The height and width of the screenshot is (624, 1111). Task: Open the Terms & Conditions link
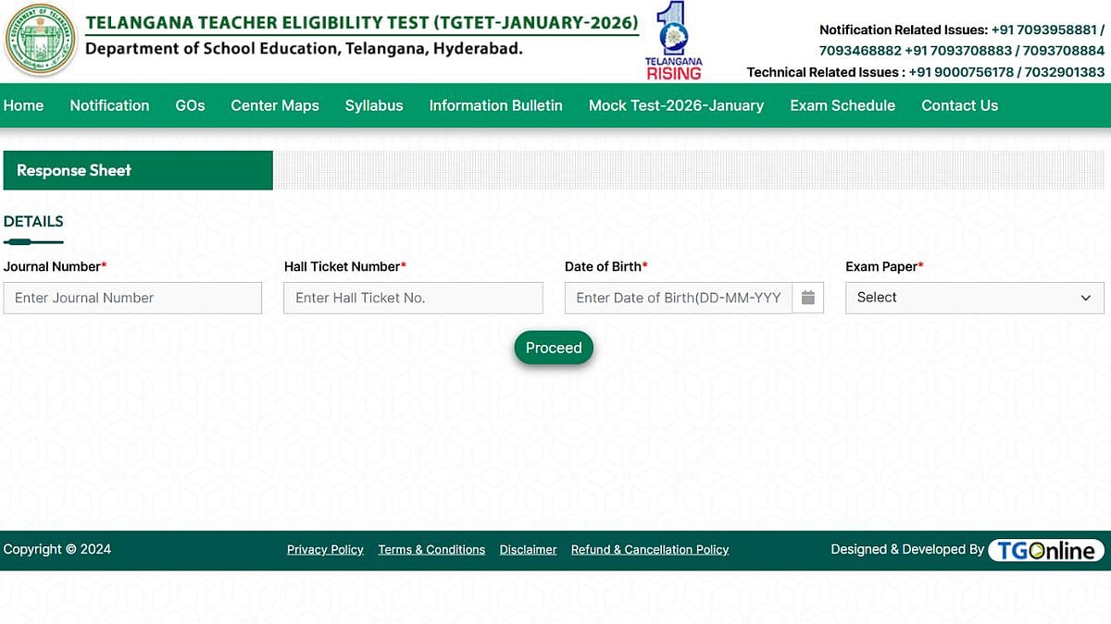(431, 549)
